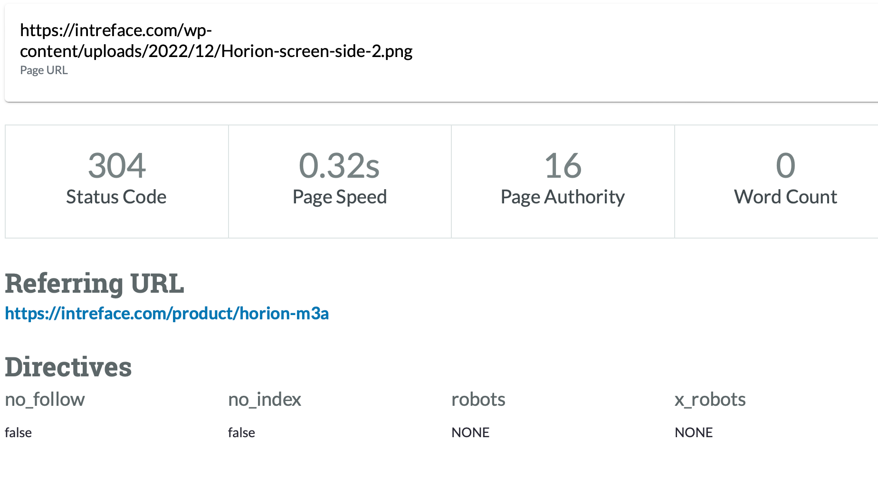Select the Horion-screen-side-2.png URL text
This screenshot has height=479, width=878.
(216, 40)
